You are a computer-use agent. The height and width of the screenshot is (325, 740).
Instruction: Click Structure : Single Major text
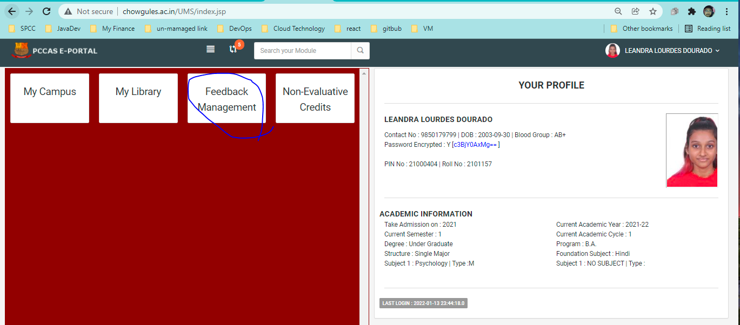(417, 254)
